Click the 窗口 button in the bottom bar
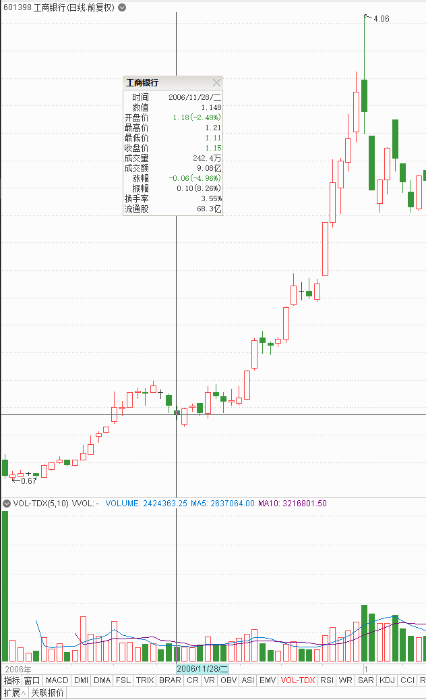426x700 pixels. pyautogui.click(x=32, y=680)
